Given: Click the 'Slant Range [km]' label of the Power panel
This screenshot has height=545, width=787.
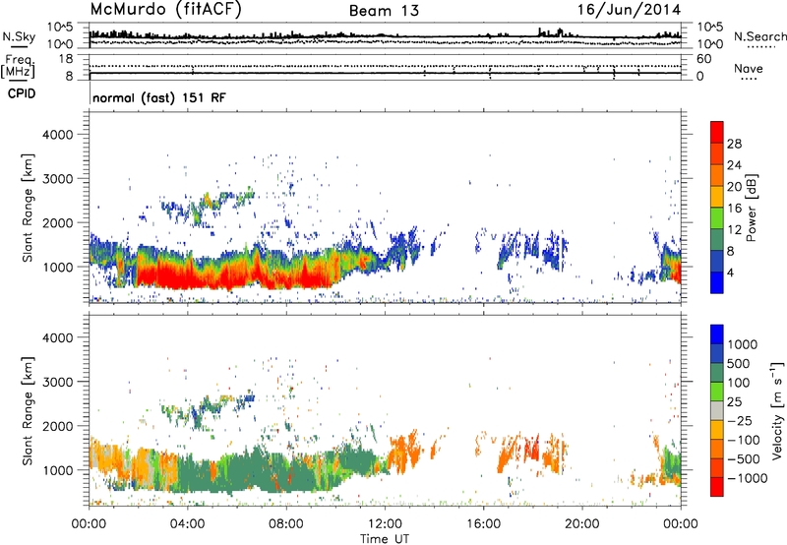Looking at the screenshot, I should point(28,208).
